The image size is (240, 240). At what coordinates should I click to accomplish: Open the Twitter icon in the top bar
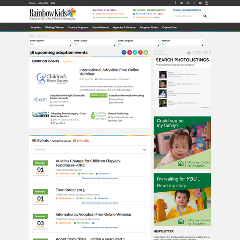(x=182, y=3)
